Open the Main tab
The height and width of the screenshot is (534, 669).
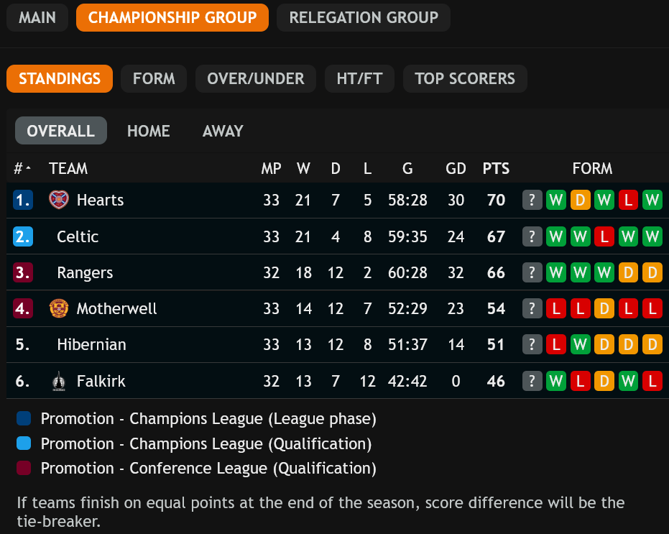point(37,18)
